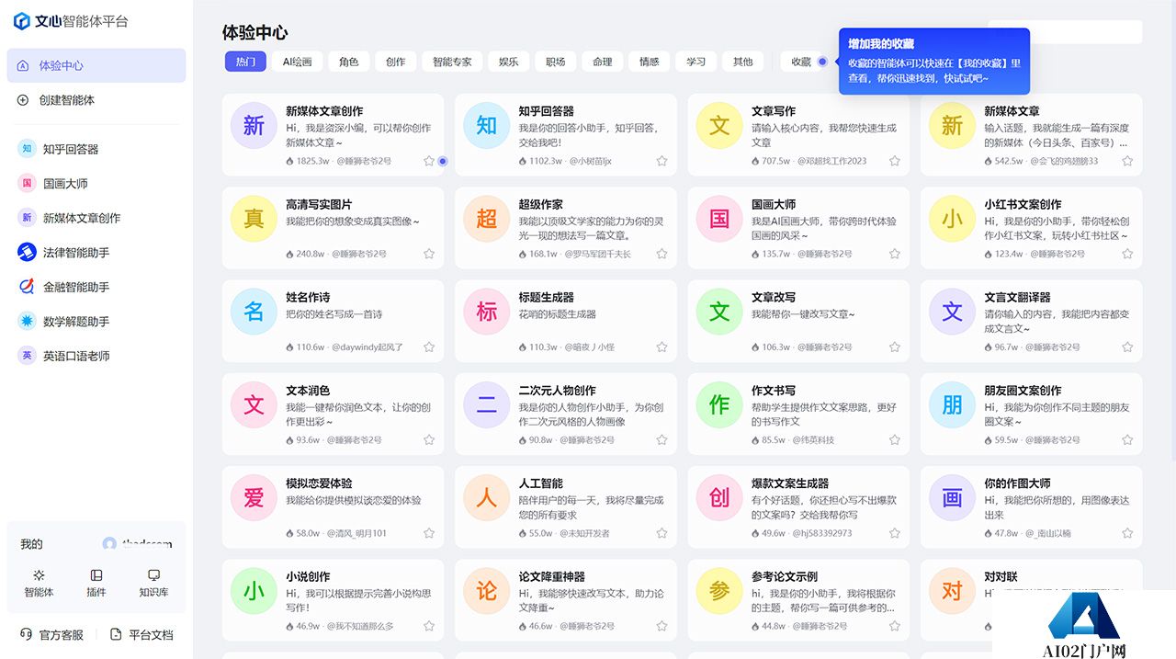Favorite the 知乎回答器 card with star
The width and height of the screenshot is (1176, 659).
pos(661,161)
